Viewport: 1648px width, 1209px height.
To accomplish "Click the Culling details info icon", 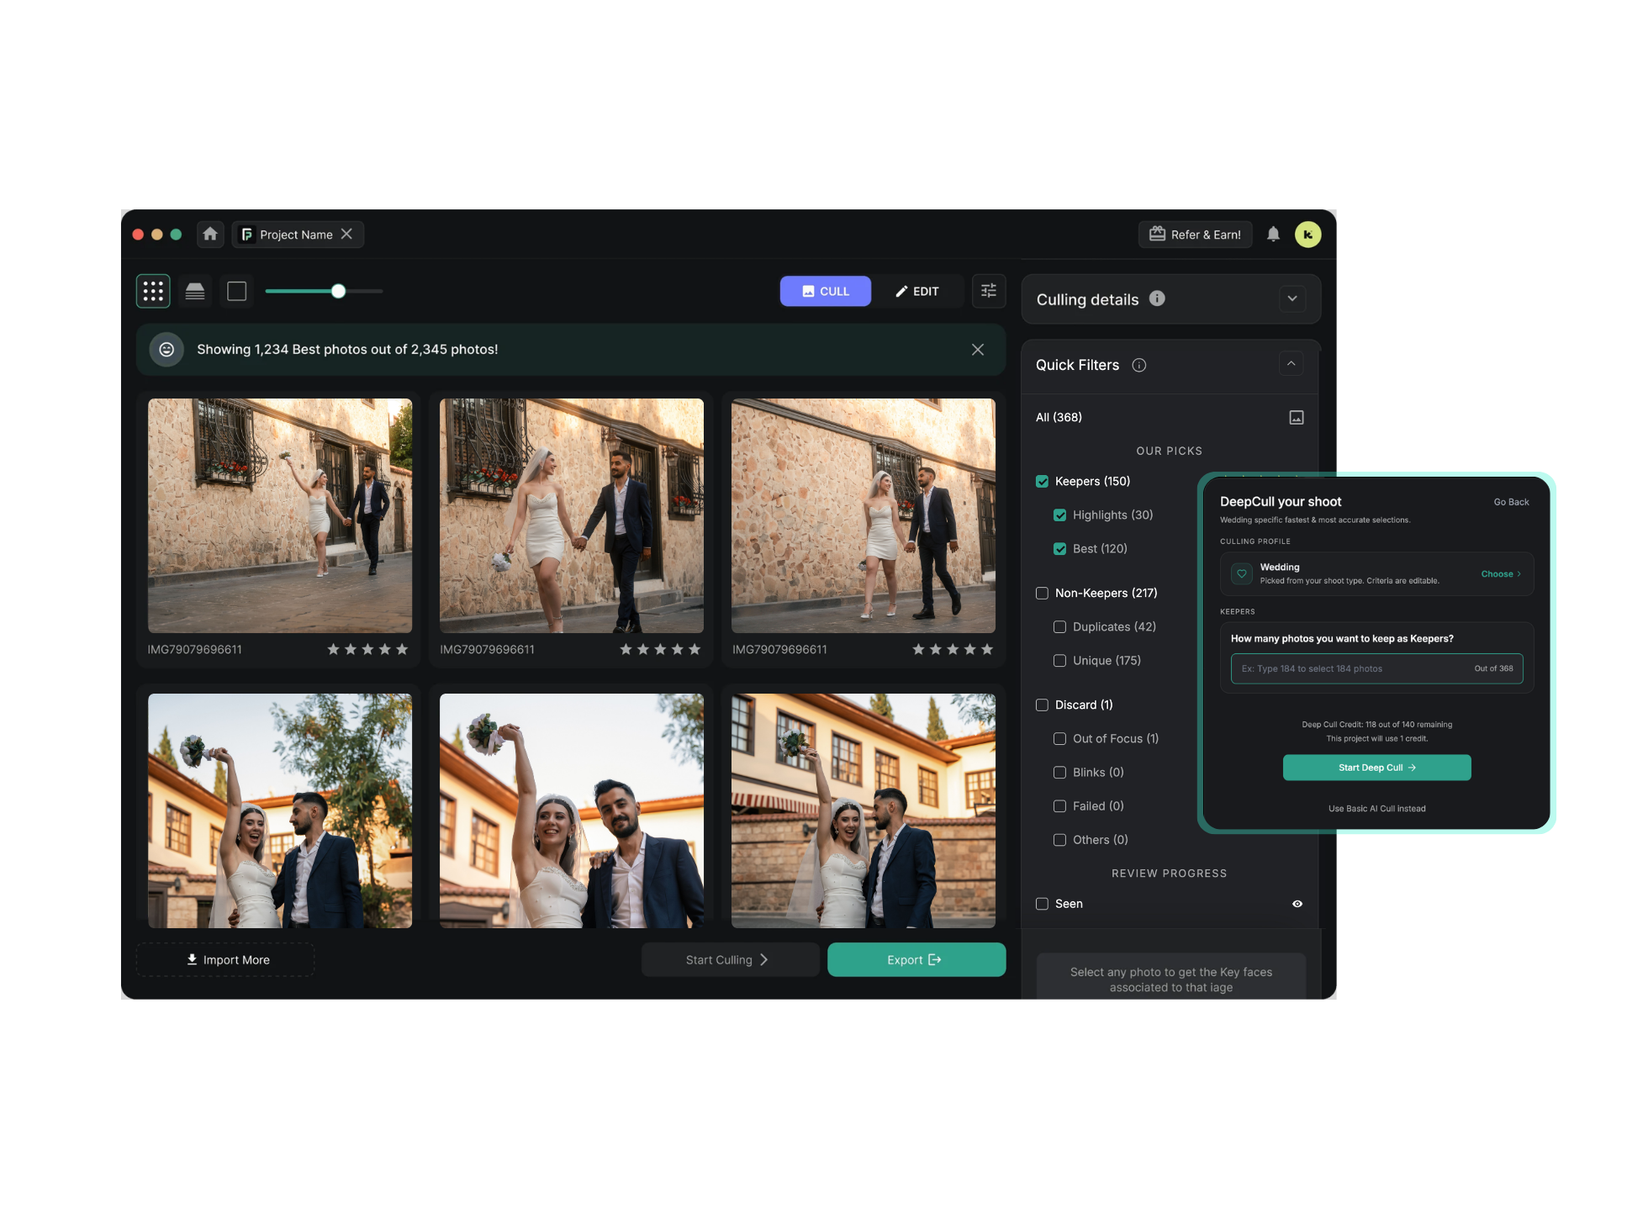I will tap(1157, 298).
